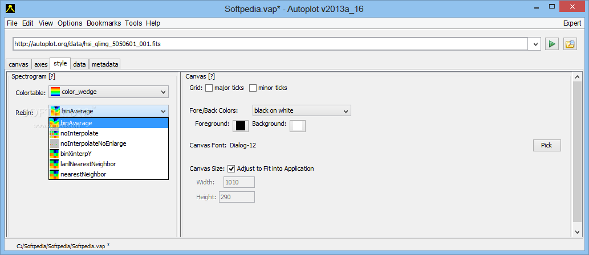Open the Colortable dropdown
The height and width of the screenshot is (255, 589).
click(x=108, y=92)
